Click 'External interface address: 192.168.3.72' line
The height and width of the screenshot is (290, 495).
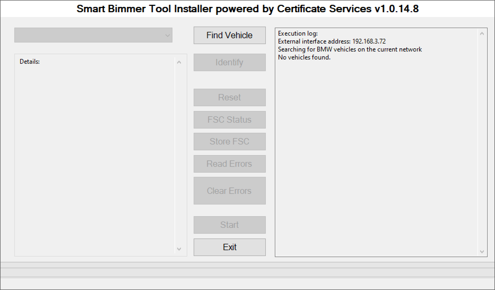332,41
